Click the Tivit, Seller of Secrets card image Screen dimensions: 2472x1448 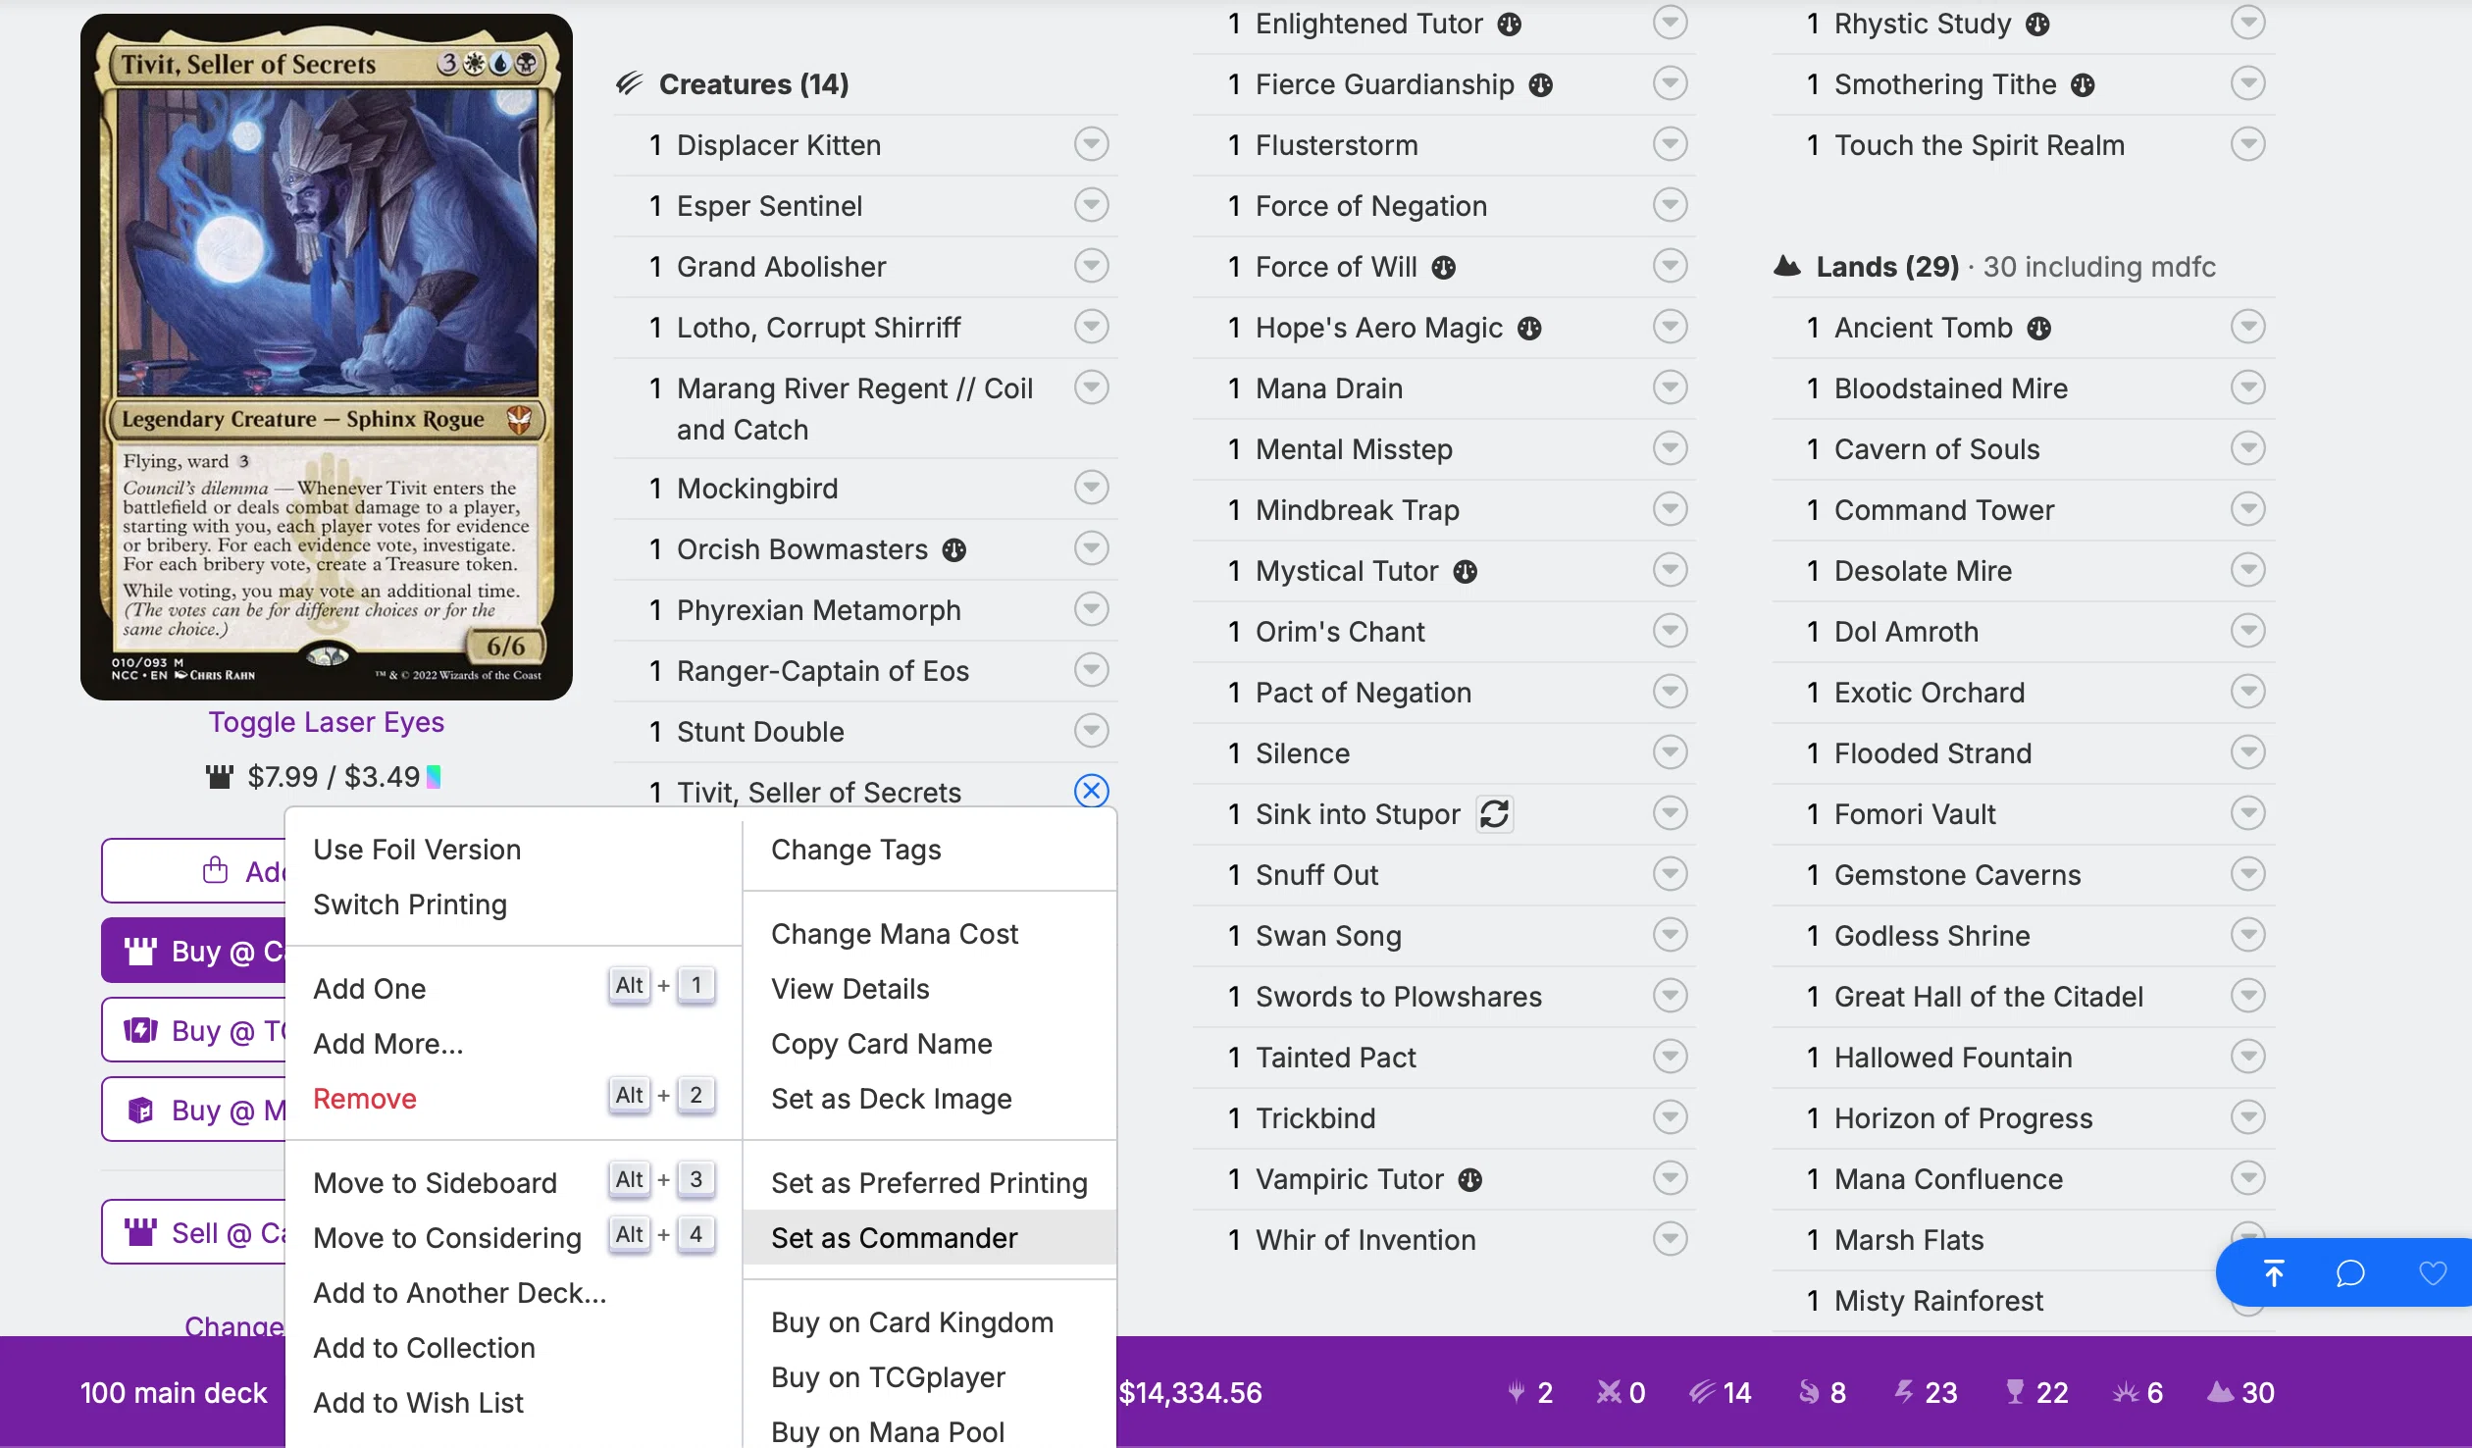tap(327, 356)
